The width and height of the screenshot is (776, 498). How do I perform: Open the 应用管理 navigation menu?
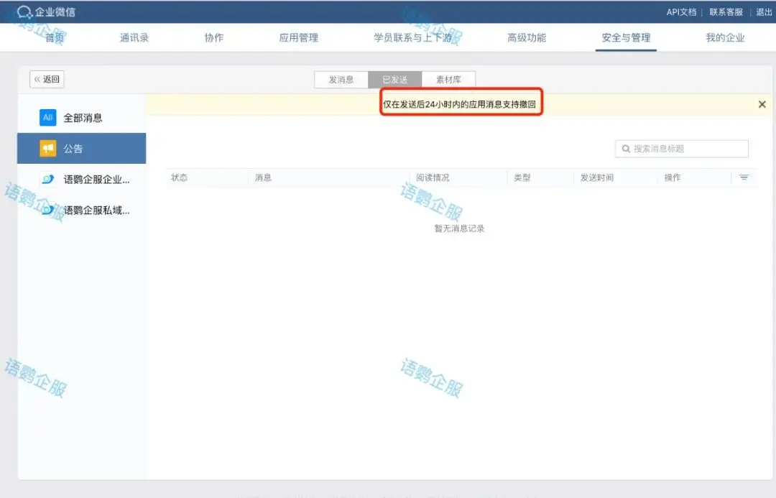[298, 38]
